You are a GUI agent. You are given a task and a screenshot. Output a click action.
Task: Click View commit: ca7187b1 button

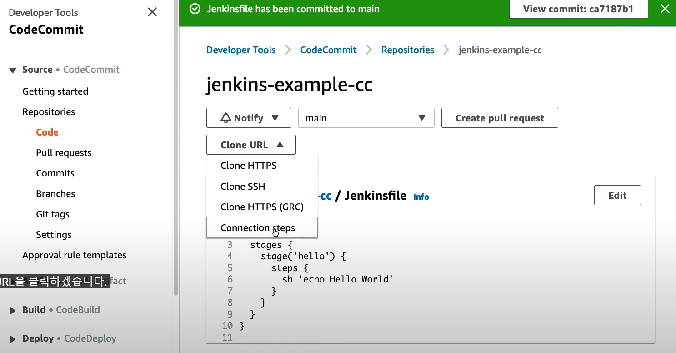click(578, 9)
